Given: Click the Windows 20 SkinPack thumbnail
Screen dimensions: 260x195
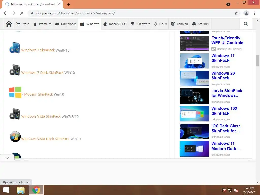Looking at the screenshot, I should 194,79.
